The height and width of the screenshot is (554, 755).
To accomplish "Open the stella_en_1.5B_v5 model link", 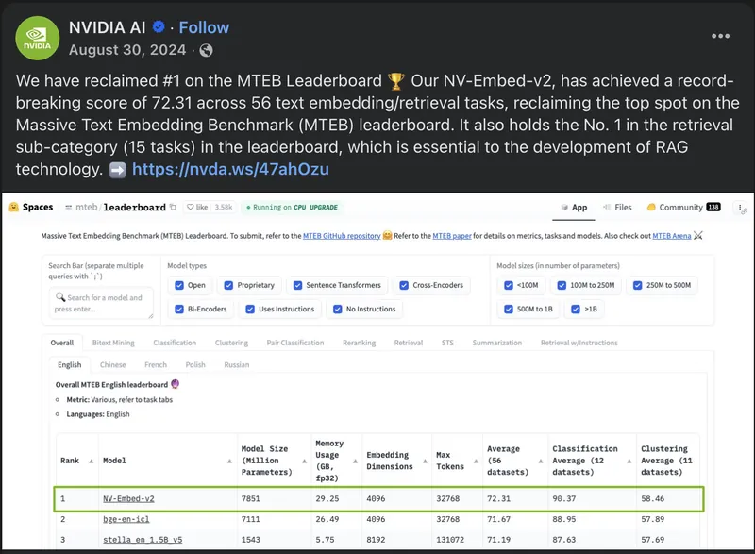I will tap(143, 540).
